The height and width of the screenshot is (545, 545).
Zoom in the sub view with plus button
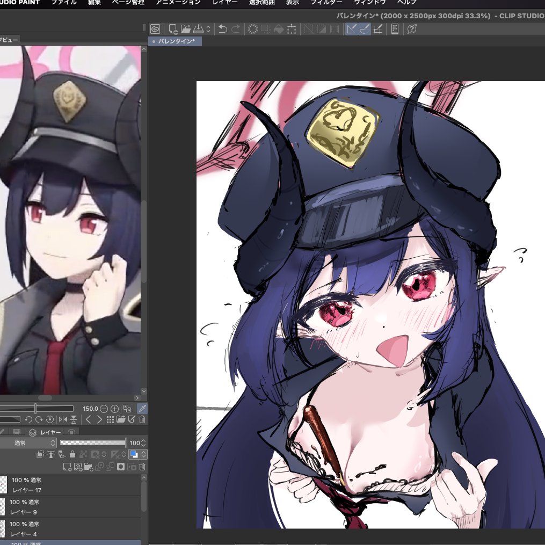[114, 409]
